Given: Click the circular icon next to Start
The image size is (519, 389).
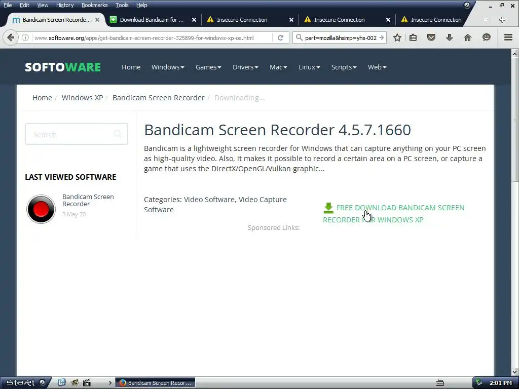Looking at the screenshot, I should (x=42, y=383).
